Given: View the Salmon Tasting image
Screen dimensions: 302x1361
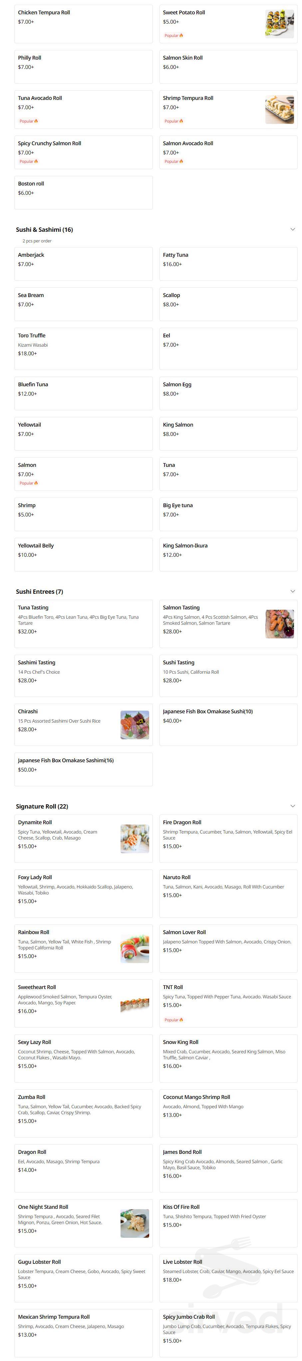Looking at the screenshot, I should 279,624.
